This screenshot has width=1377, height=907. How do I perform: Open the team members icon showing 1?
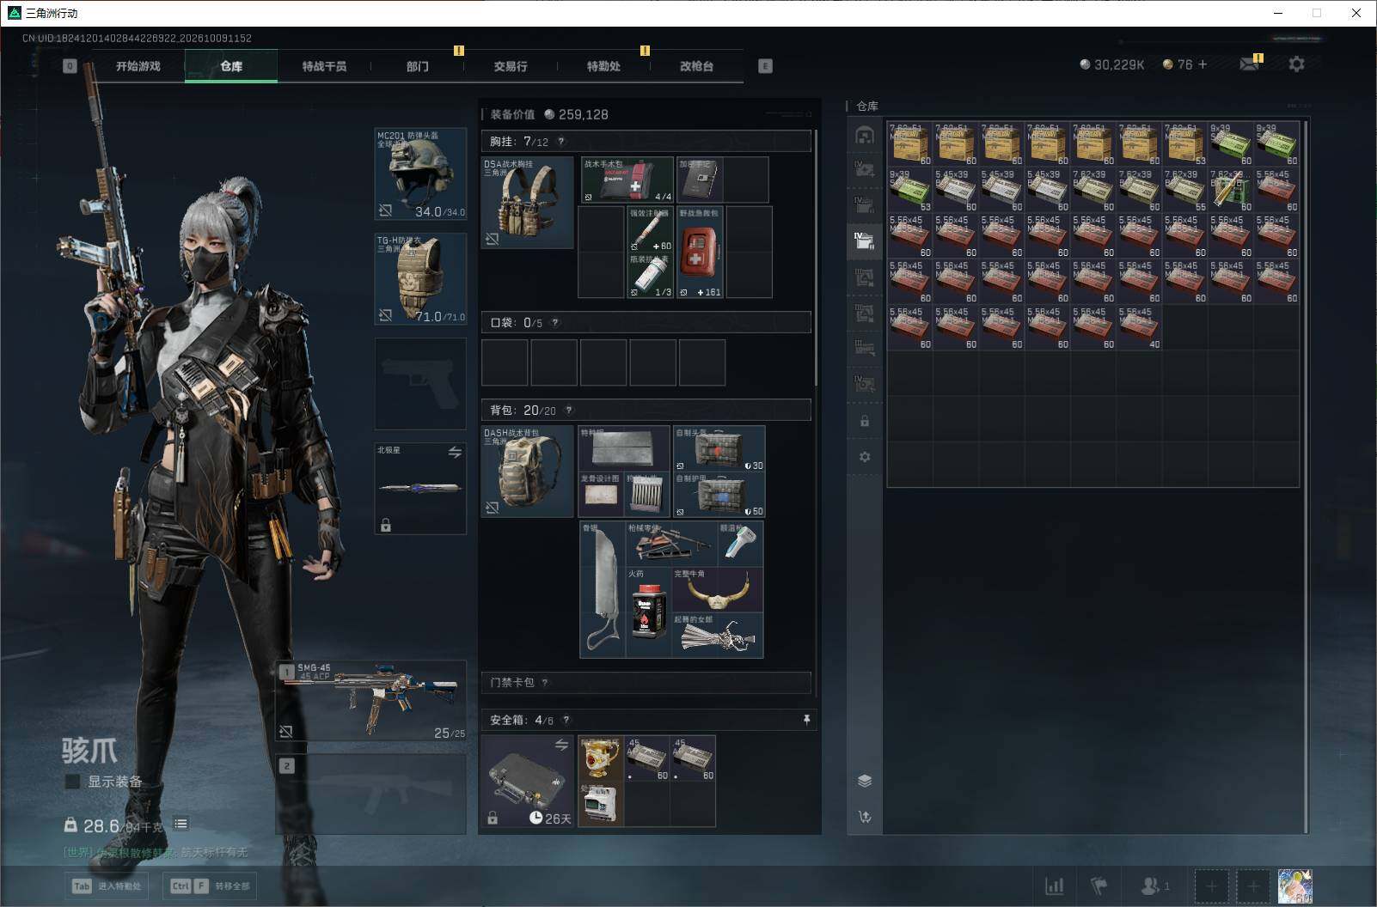1154,886
